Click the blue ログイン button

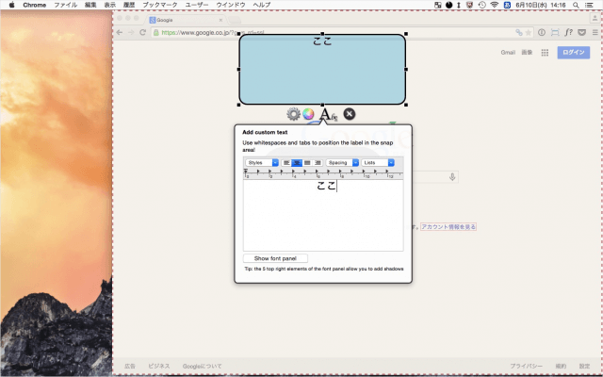574,54
